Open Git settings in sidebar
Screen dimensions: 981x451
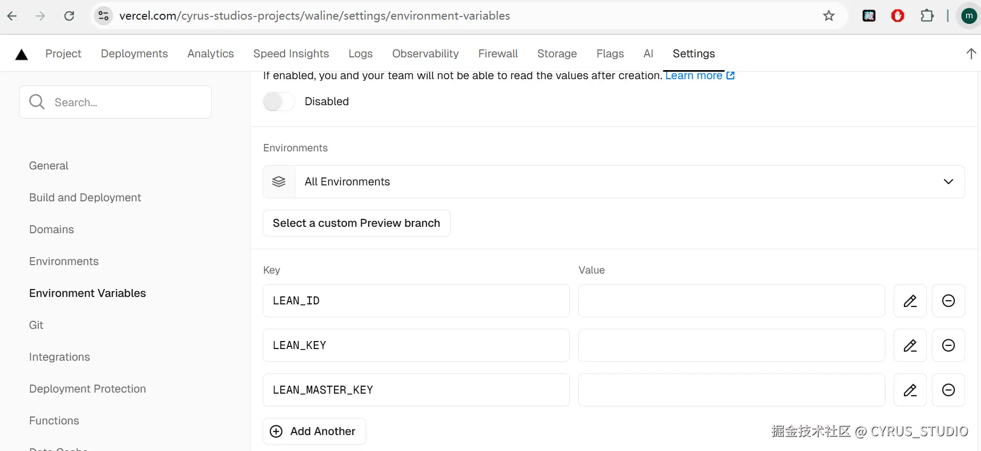36,325
